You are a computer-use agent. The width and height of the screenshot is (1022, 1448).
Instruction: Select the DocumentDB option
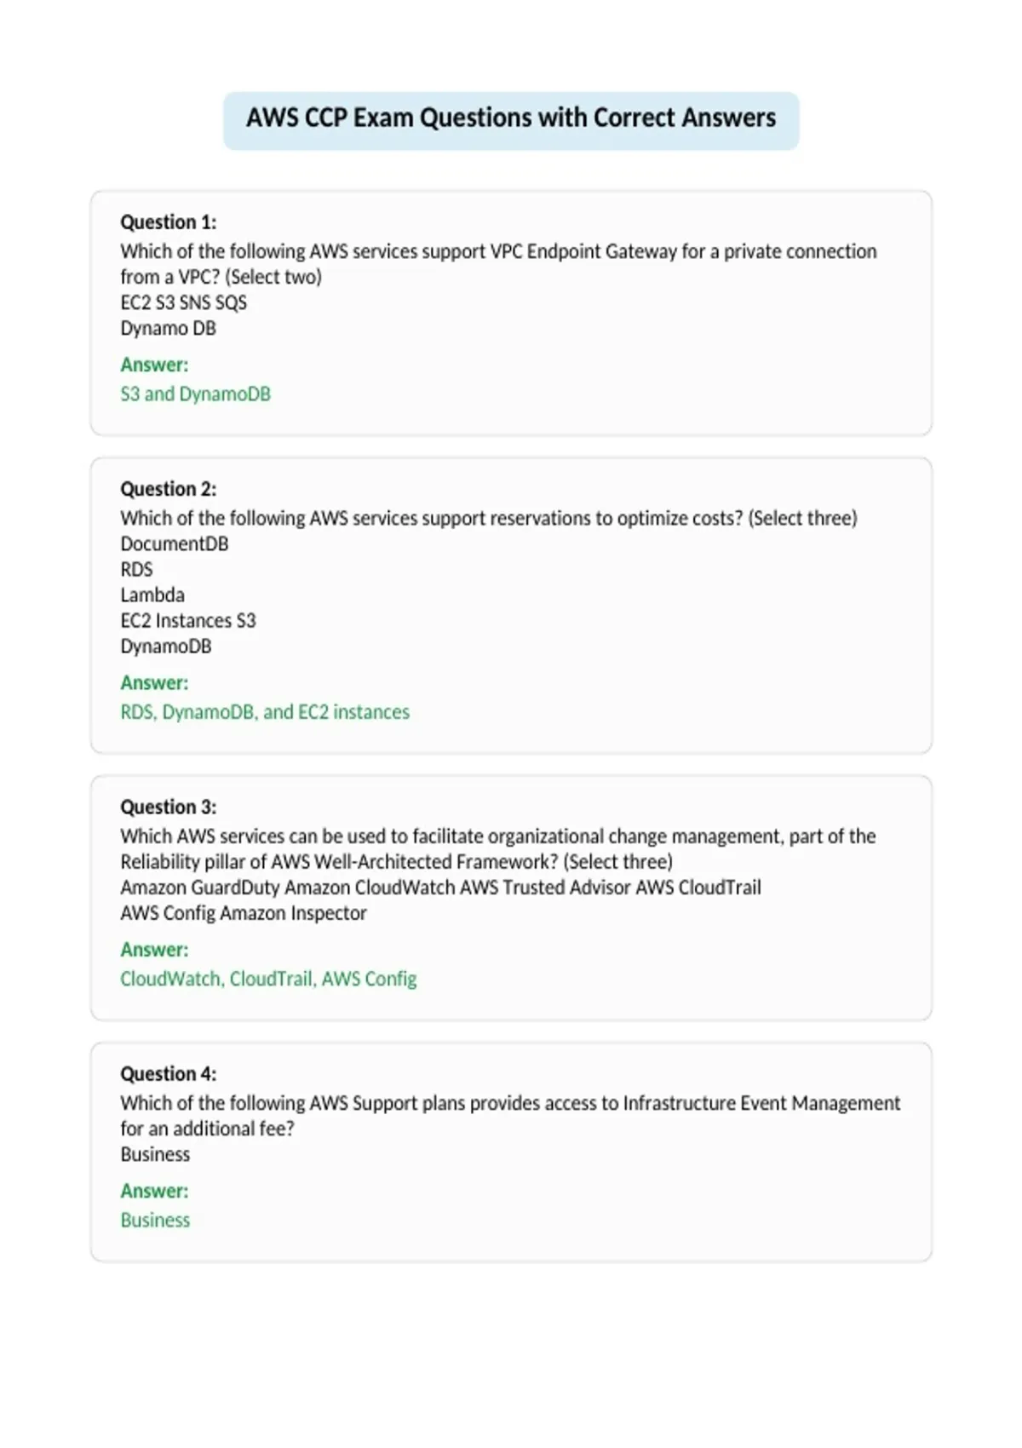[x=175, y=544]
